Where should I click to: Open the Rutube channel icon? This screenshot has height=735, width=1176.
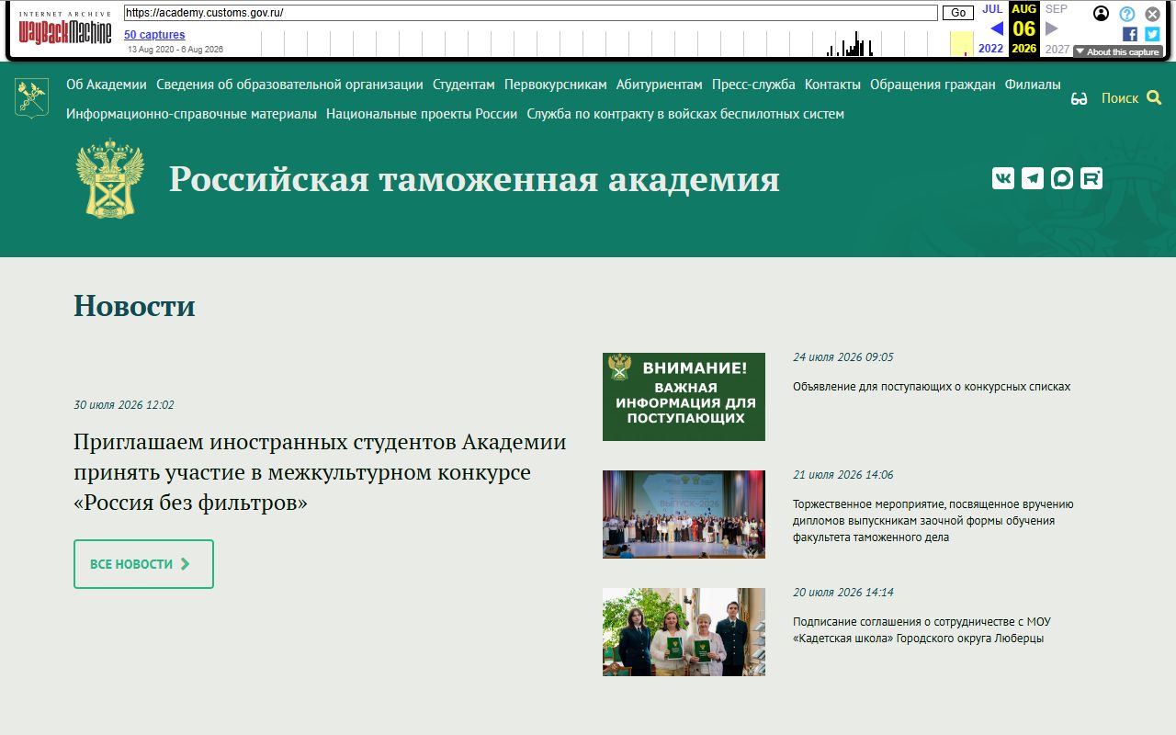tap(1091, 178)
